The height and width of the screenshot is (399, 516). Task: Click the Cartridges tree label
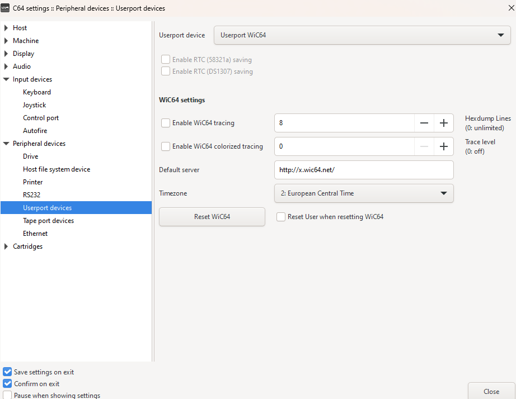27,246
